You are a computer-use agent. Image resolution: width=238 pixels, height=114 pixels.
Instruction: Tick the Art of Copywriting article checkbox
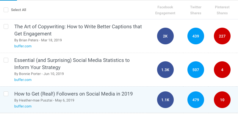point(6,26)
